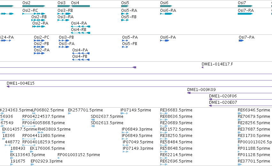Click the DME1-004E15 BAC label
Image resolution: width=272 pixels, height=166 pixels.
point(20,83)
